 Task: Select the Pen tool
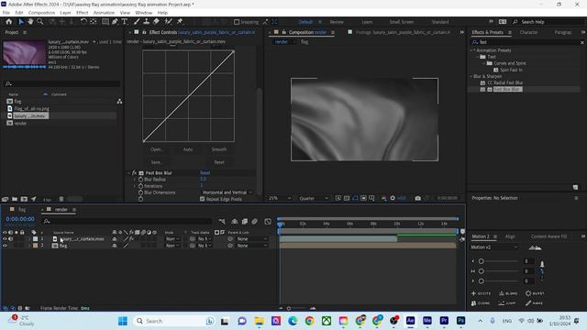(115, 22)
